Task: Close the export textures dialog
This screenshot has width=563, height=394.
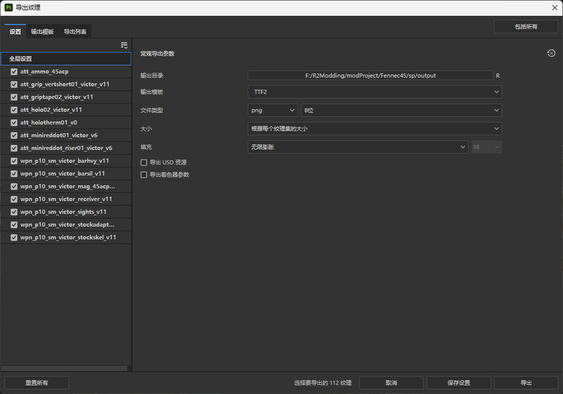Action: coord(554,7)
